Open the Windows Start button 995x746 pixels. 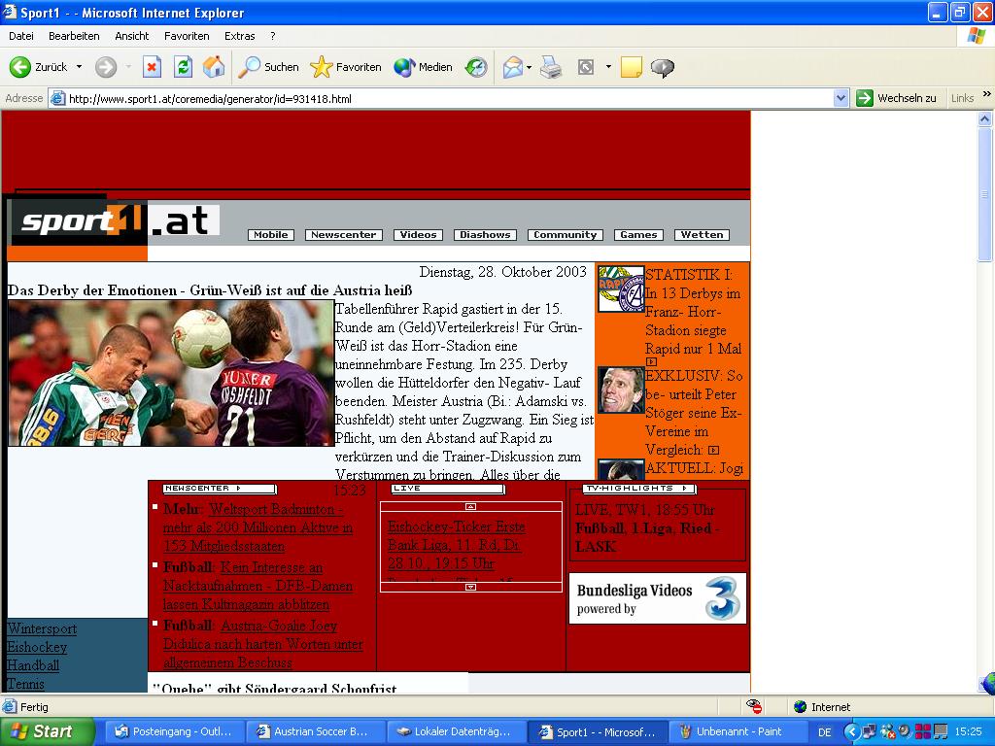click(47, 731)
